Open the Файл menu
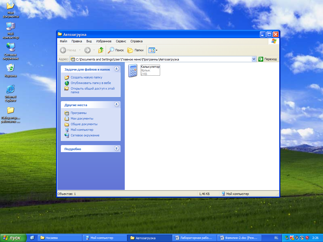Viewport: 323px width, 242px height. pos(63,41)
